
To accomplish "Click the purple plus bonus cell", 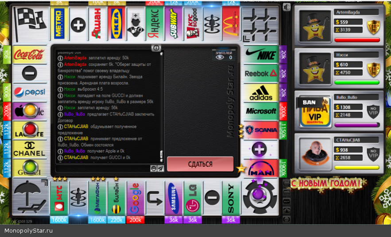I will 259,149.
